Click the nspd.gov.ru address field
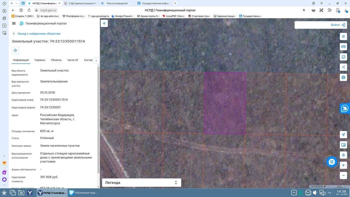 pos(48,10)
